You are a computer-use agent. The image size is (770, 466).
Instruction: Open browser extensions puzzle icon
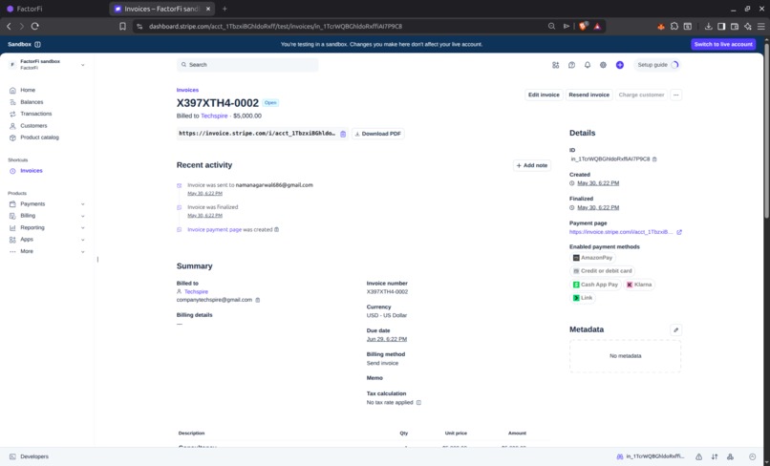(674, 26)
